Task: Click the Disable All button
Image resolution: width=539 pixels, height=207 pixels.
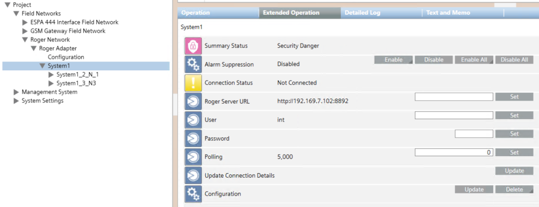Action: click(514, 60)
